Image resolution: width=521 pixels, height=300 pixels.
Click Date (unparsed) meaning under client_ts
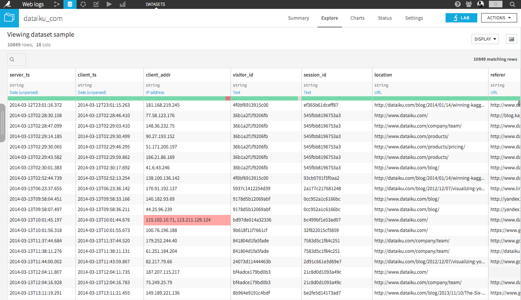click(92, 92)
